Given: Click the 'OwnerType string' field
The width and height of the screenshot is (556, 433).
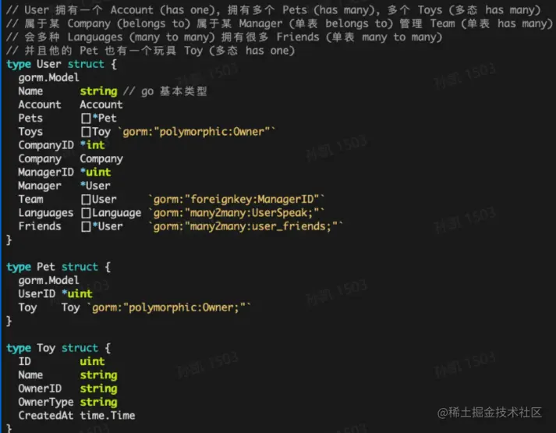Looking at the screenshot, I should (x=68, y=402).
